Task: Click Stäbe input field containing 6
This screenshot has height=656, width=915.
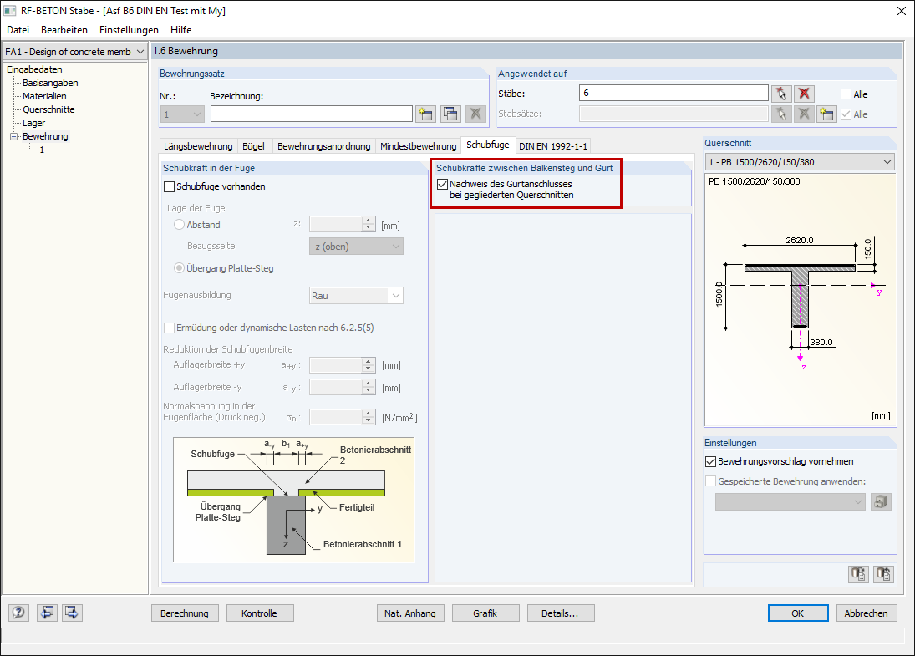Action: pos(674,93)
